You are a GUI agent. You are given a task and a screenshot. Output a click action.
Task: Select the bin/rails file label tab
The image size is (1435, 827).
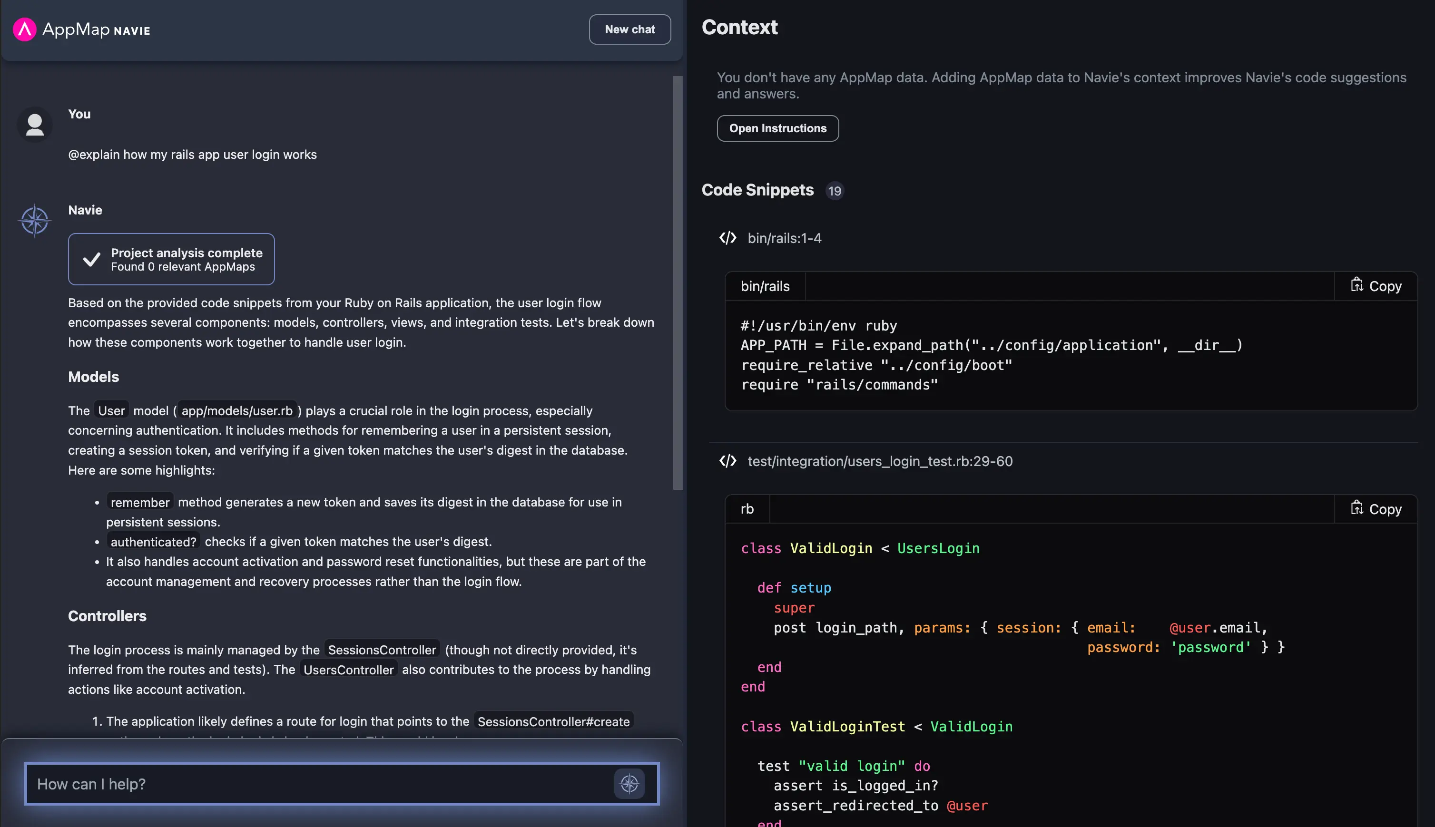[765, 286]
